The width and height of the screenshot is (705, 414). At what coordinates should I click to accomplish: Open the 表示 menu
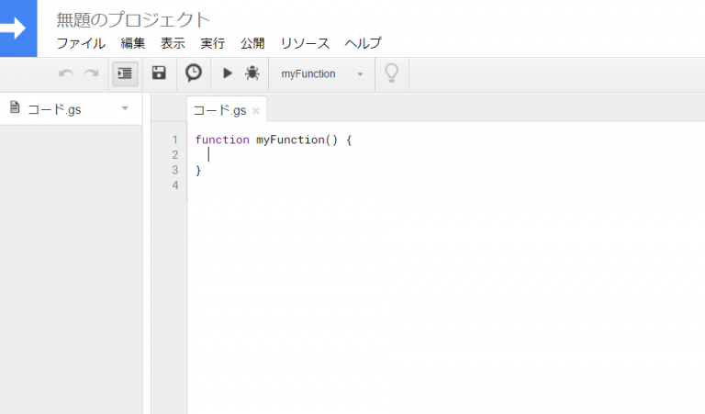173,43
